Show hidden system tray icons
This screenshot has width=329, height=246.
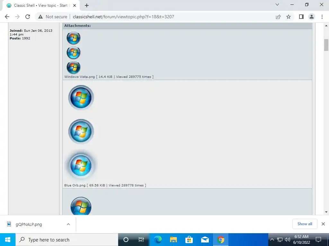pos(272,240)
